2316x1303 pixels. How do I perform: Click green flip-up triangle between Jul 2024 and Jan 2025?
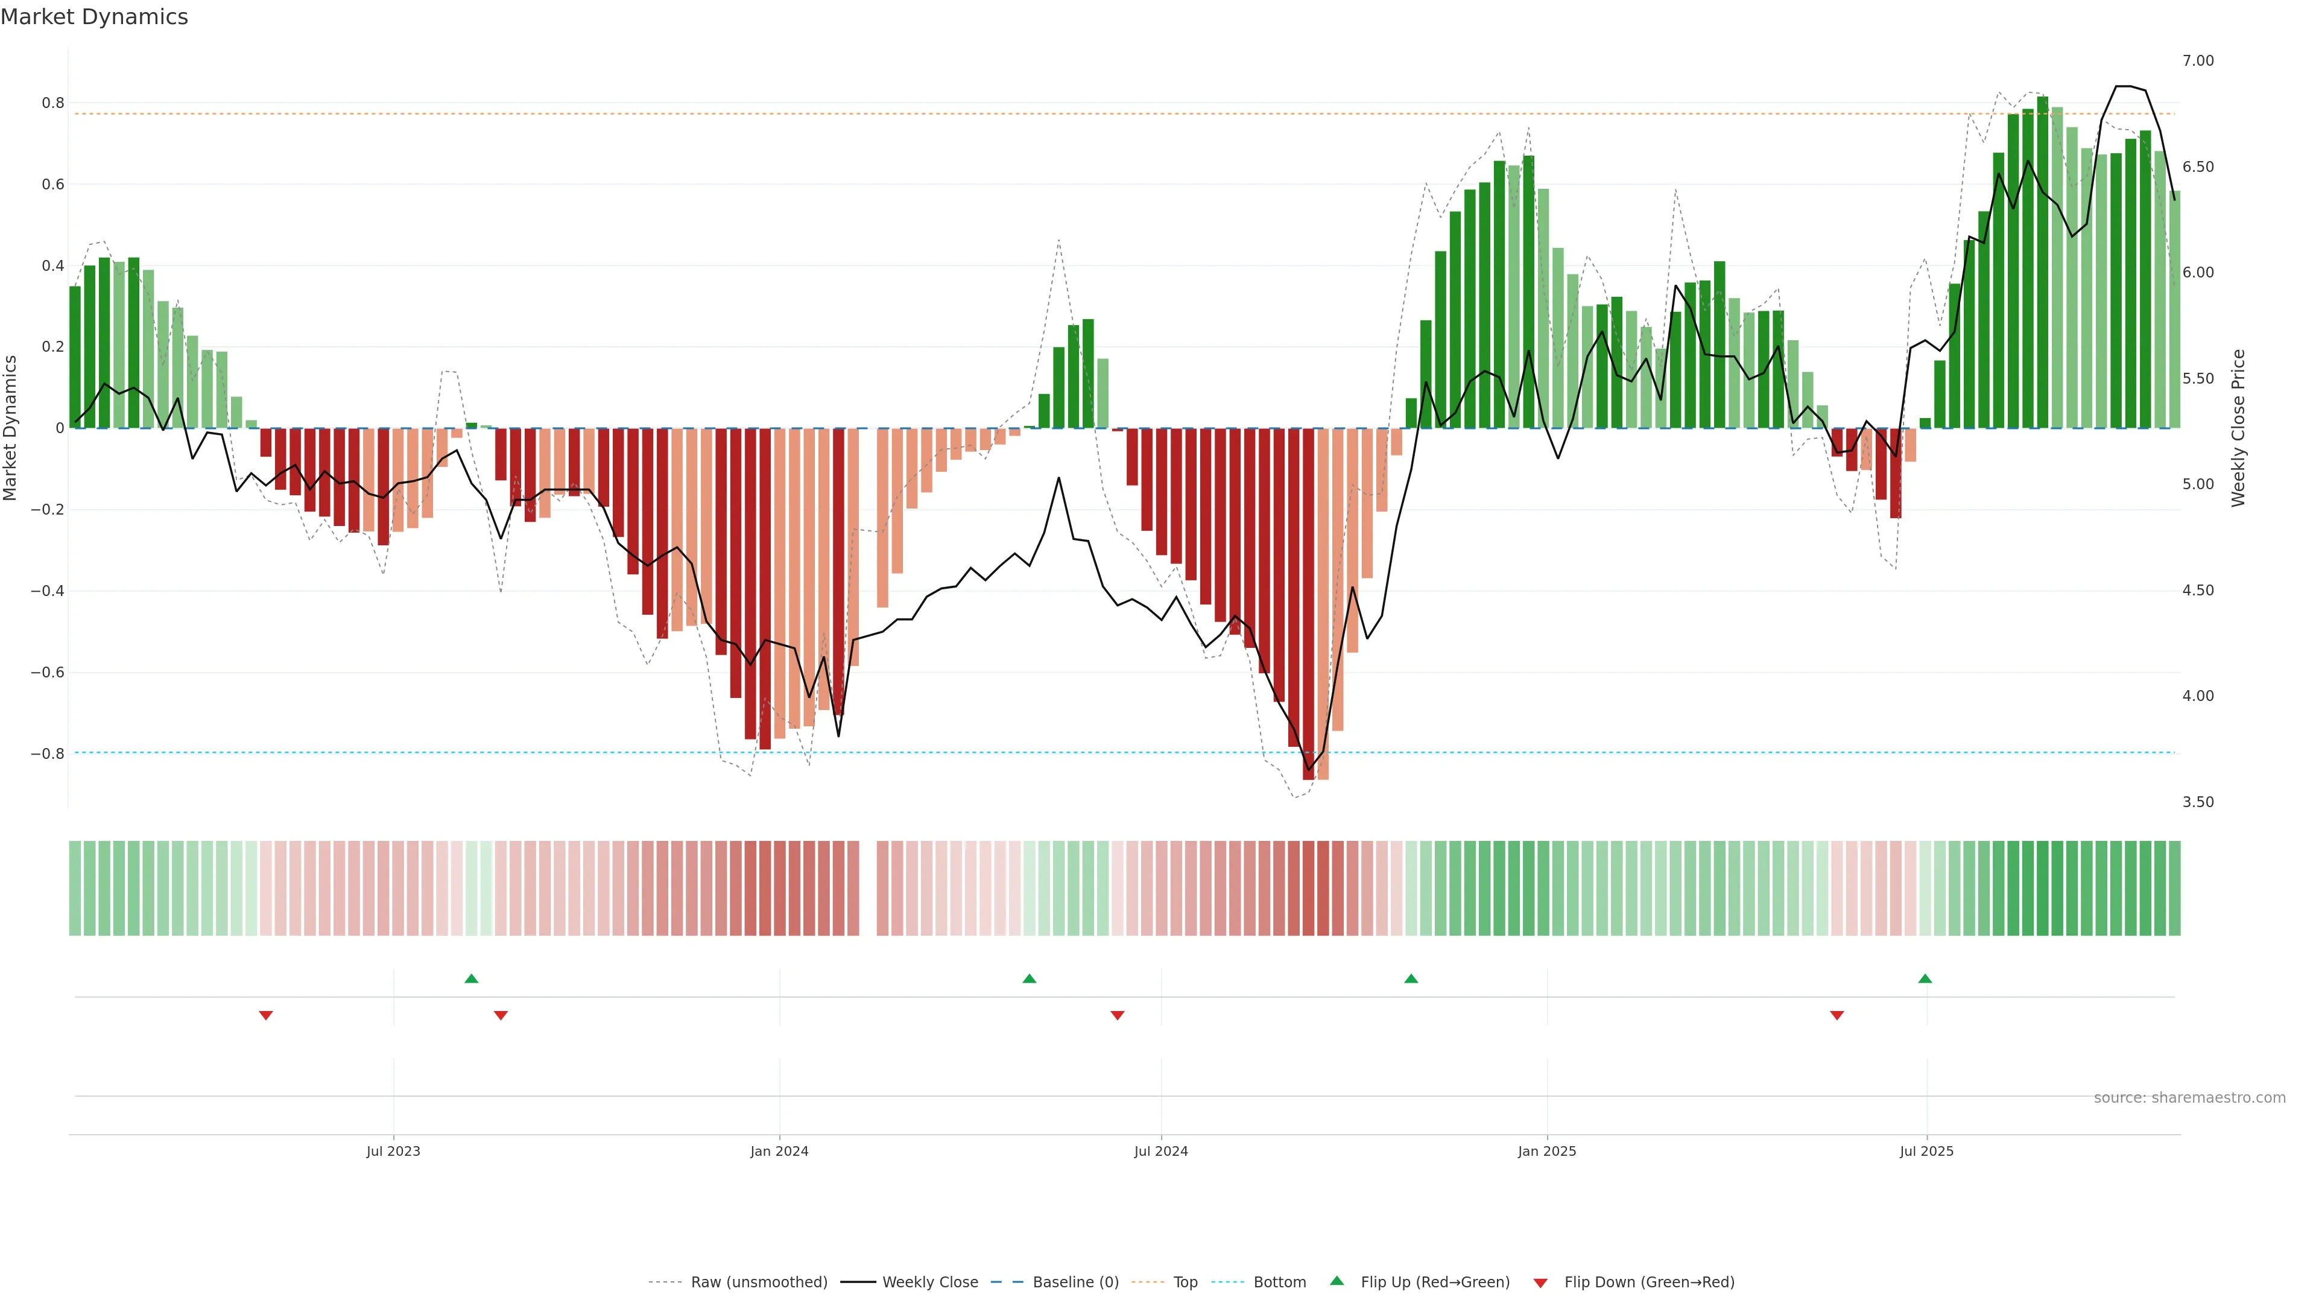1411,978
